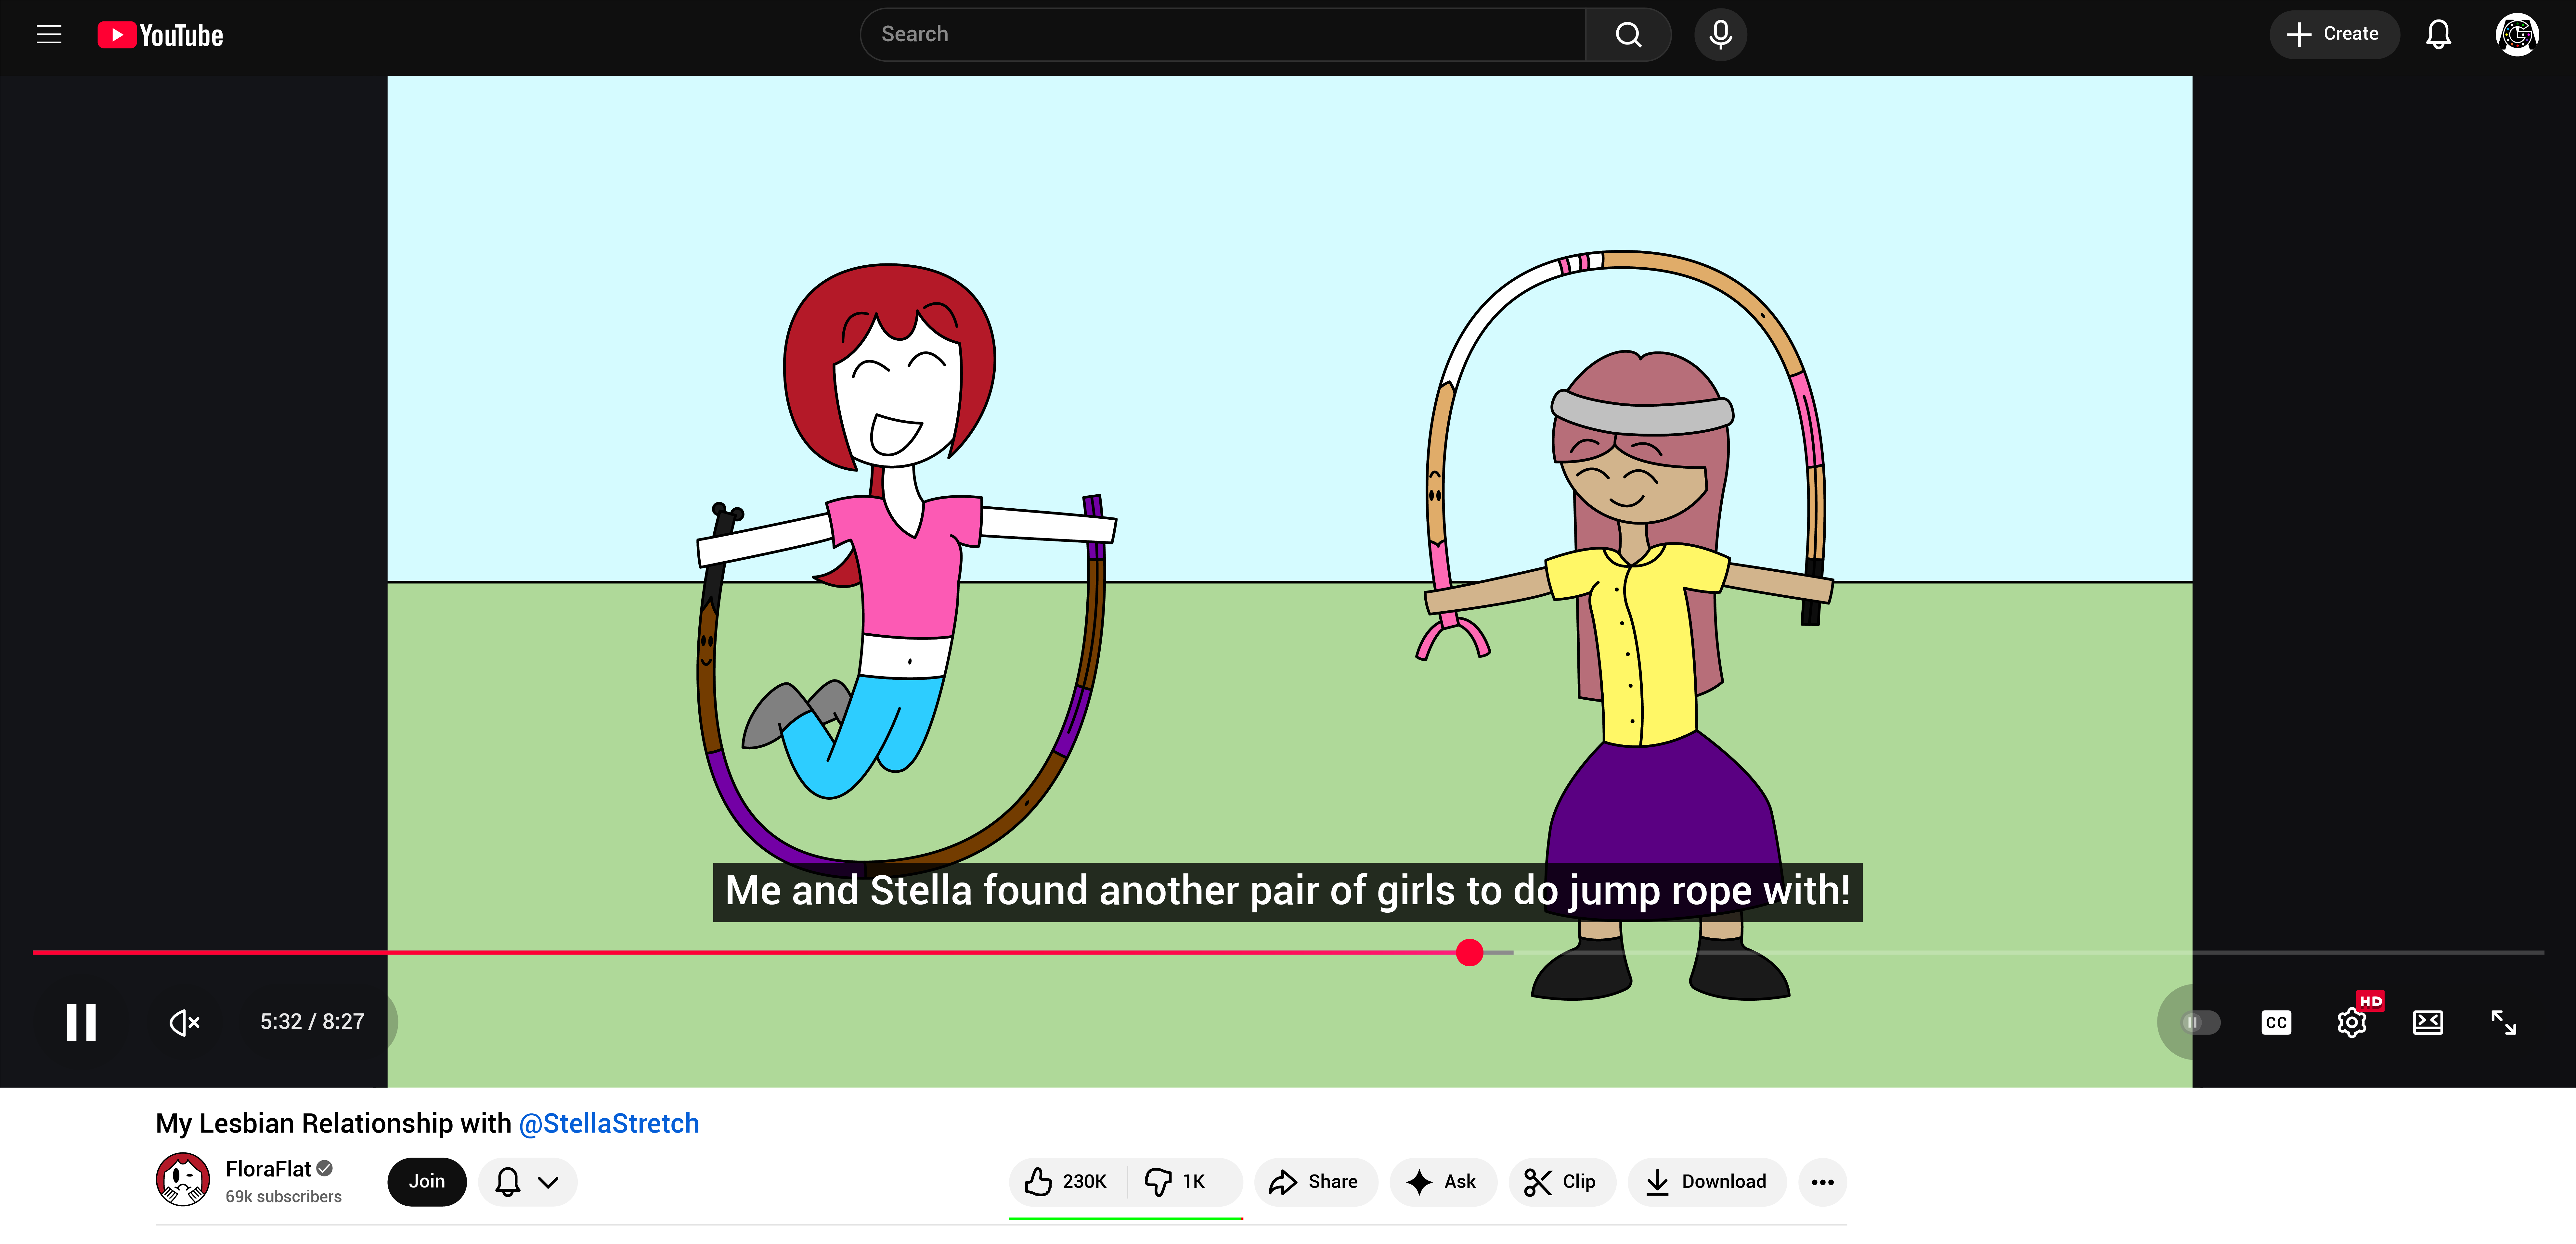Open video settings gear

(2352, 1022)
